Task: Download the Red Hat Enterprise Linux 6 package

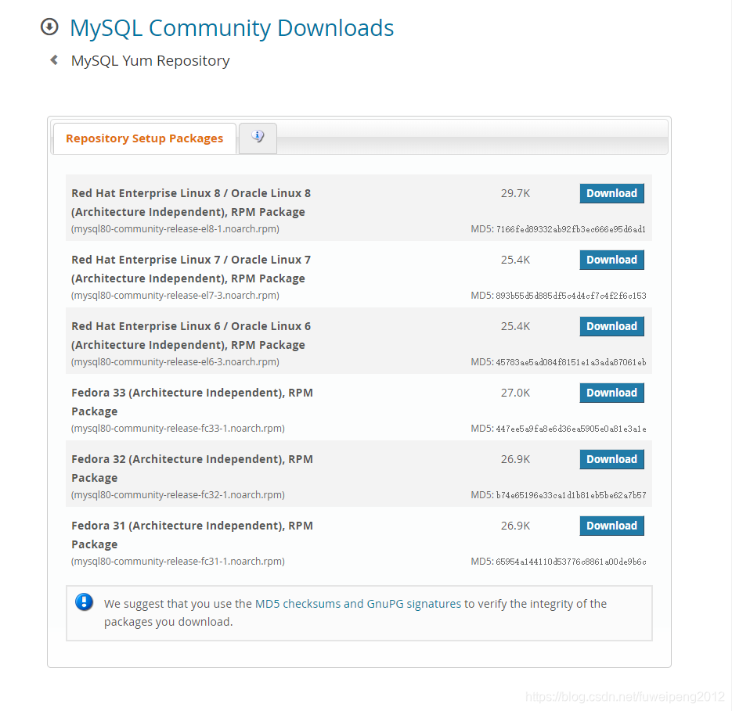Action: pos(611,326)
